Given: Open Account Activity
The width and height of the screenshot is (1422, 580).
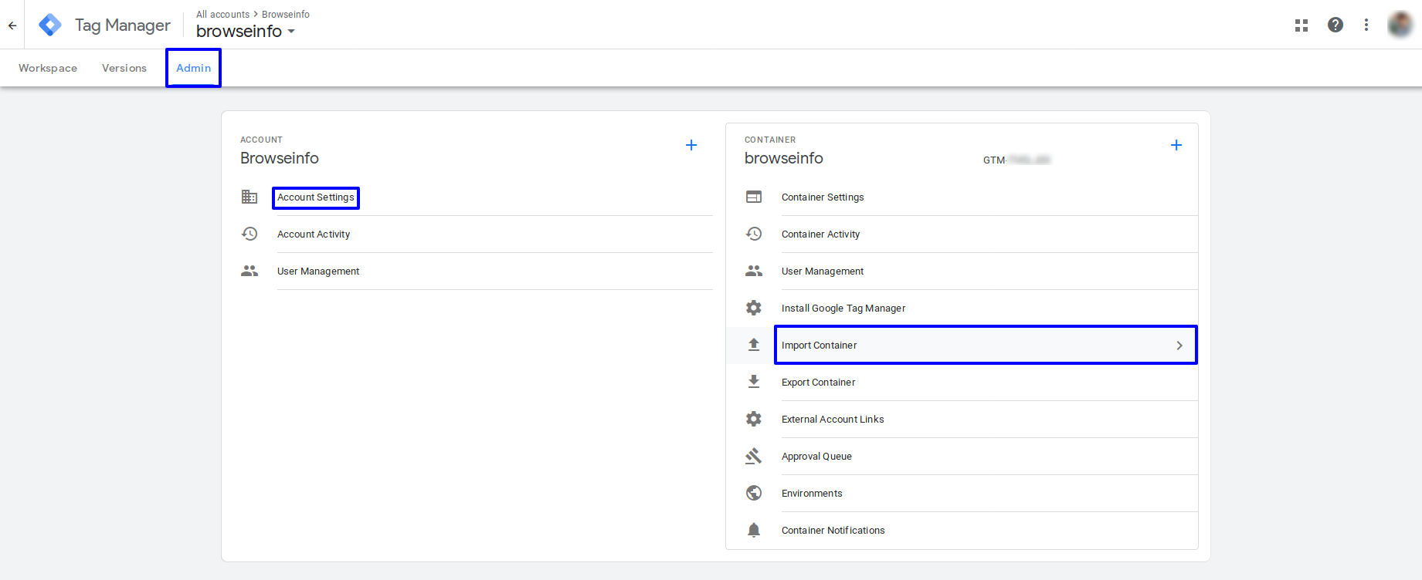Looking at the screenshot, I should tap(314, 234).
